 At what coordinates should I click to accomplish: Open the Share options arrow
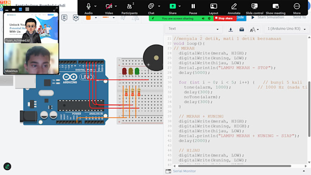tap(179, 6)
